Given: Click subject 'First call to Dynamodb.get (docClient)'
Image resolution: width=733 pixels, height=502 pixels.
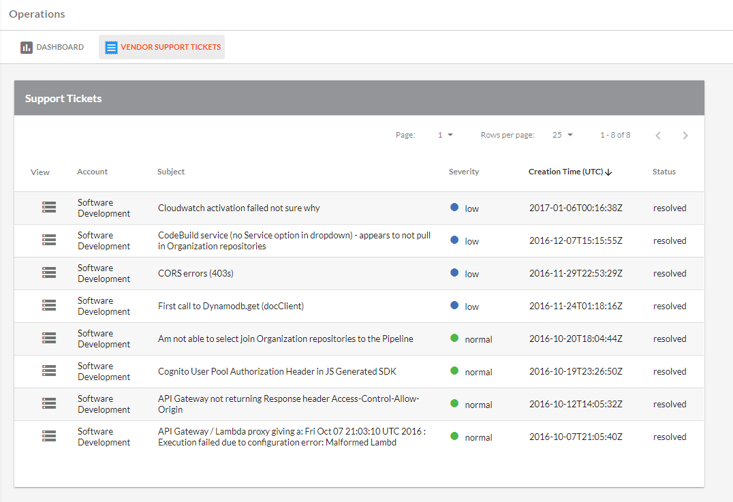Looking at the screenshot, I should point(231,306).
